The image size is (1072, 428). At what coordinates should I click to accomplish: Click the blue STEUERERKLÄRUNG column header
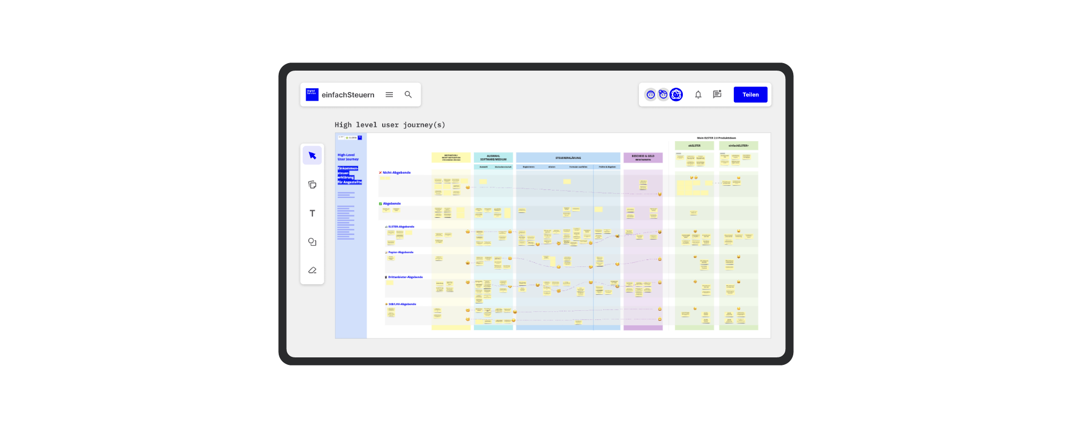[568, 158]
